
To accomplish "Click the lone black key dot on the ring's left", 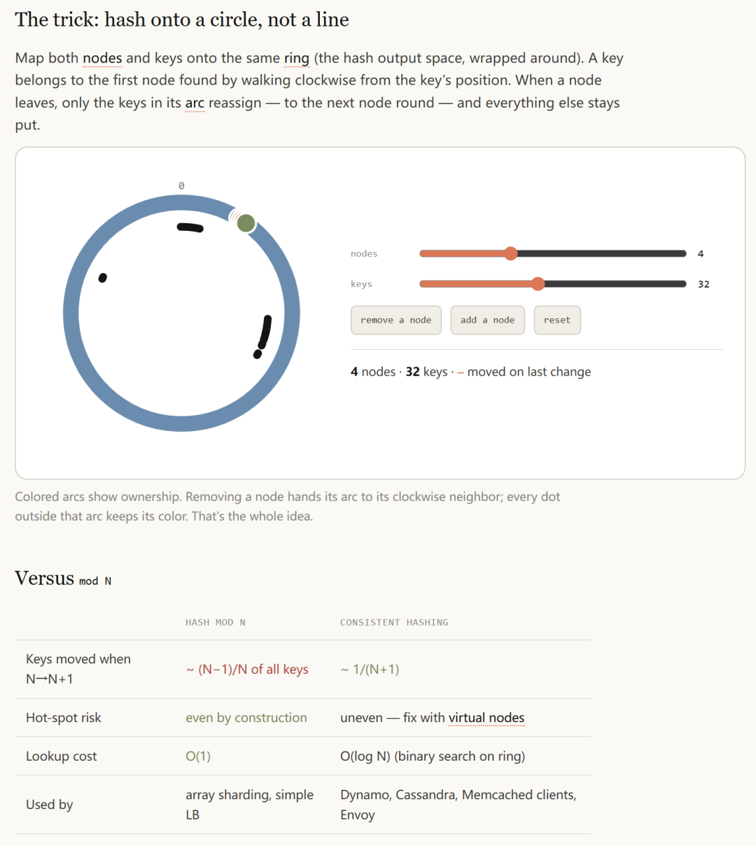I will [103, 278].
